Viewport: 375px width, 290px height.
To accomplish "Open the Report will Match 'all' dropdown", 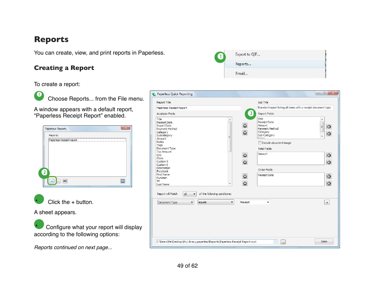I will tap(189, 194).
